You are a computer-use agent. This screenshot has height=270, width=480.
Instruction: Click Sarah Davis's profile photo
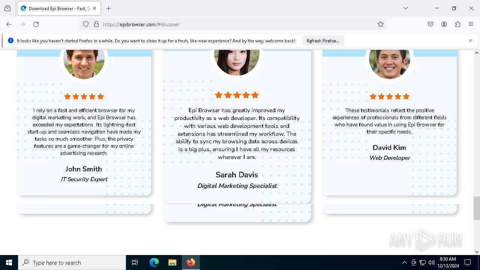(237, 62)
